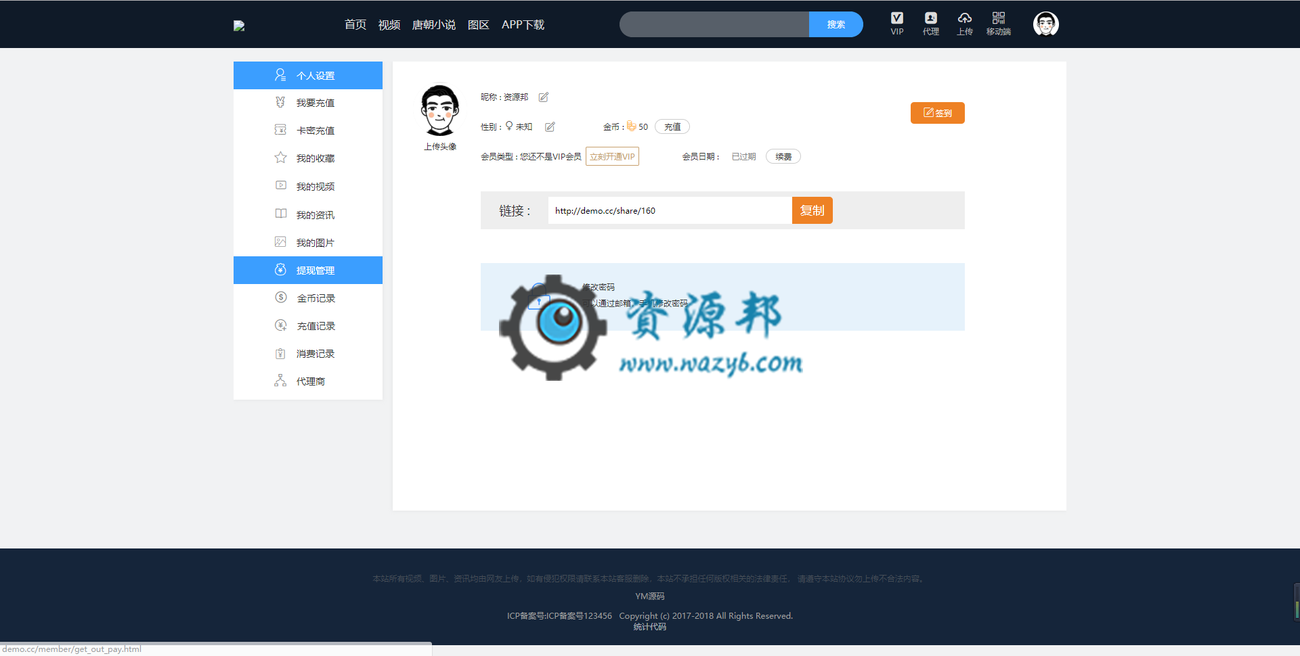Click the site logo in header

(239, 26)
